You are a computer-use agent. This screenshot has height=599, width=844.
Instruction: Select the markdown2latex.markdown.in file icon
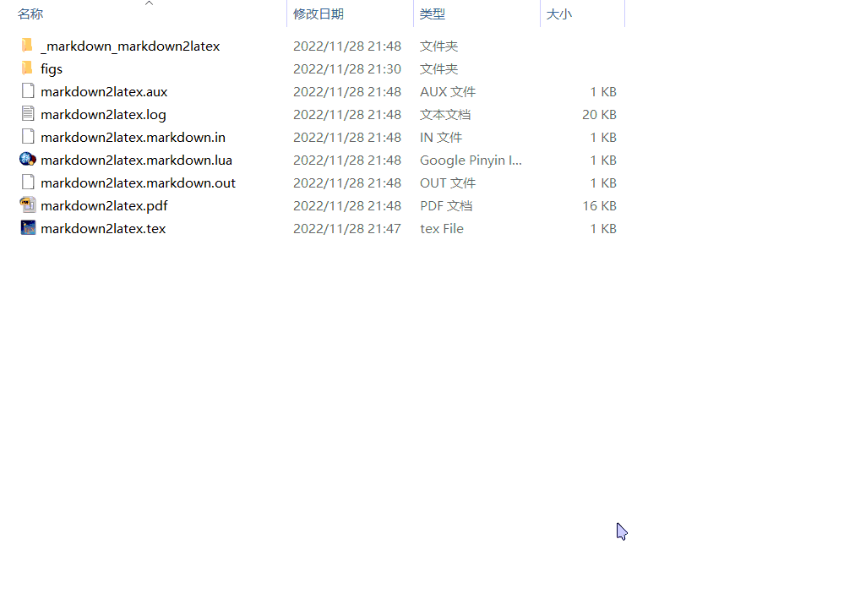pyautogui.click(x=27, y=137)
